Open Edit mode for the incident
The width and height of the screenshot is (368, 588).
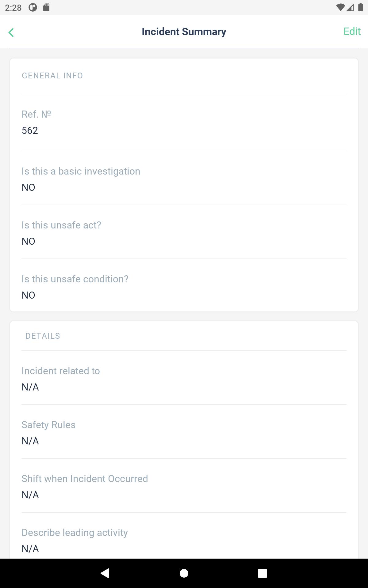(352, 31)
